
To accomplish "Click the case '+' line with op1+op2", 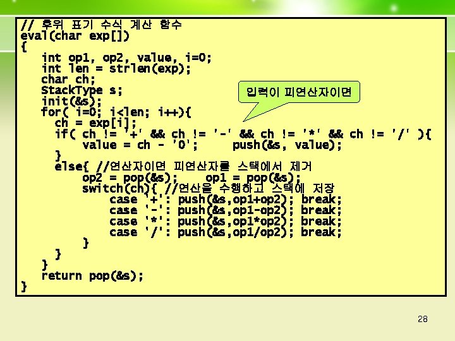I will click(x=226, y=200).
